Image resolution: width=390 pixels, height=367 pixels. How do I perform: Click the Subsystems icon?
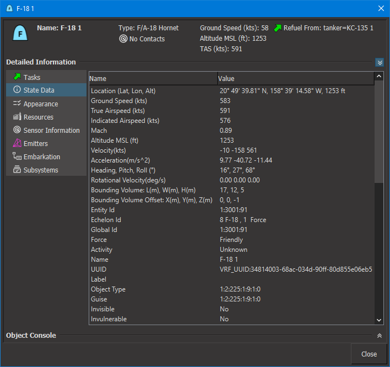[x=17, y=169]
